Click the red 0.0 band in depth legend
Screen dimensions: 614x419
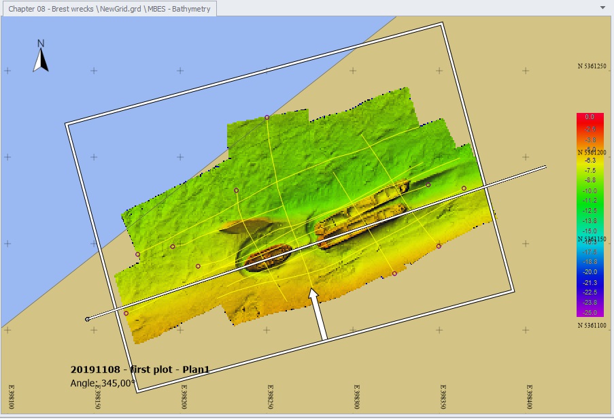(x=589, y=117)
